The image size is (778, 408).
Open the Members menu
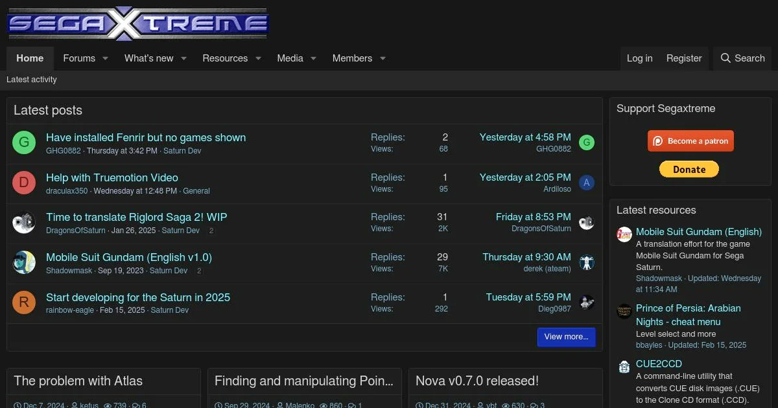point(352,58)
